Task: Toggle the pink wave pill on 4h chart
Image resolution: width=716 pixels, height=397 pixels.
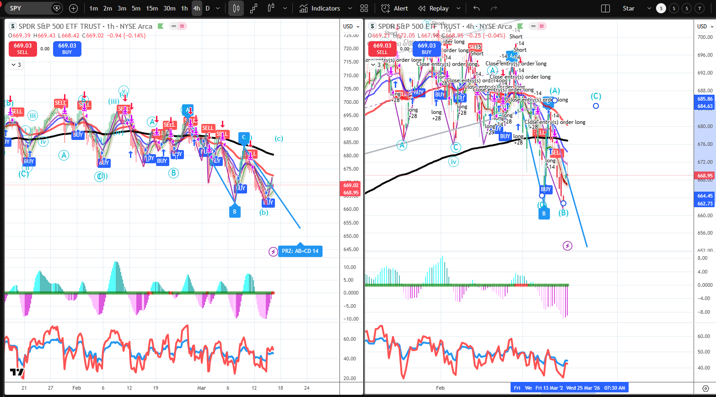Action: 542,26
